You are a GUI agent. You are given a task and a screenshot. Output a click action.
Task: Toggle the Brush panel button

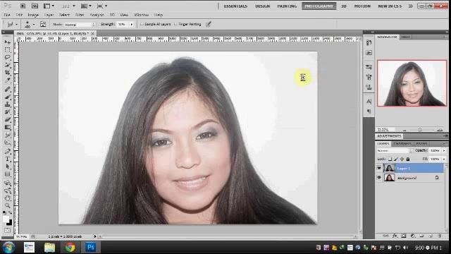[x=43, y=24]
